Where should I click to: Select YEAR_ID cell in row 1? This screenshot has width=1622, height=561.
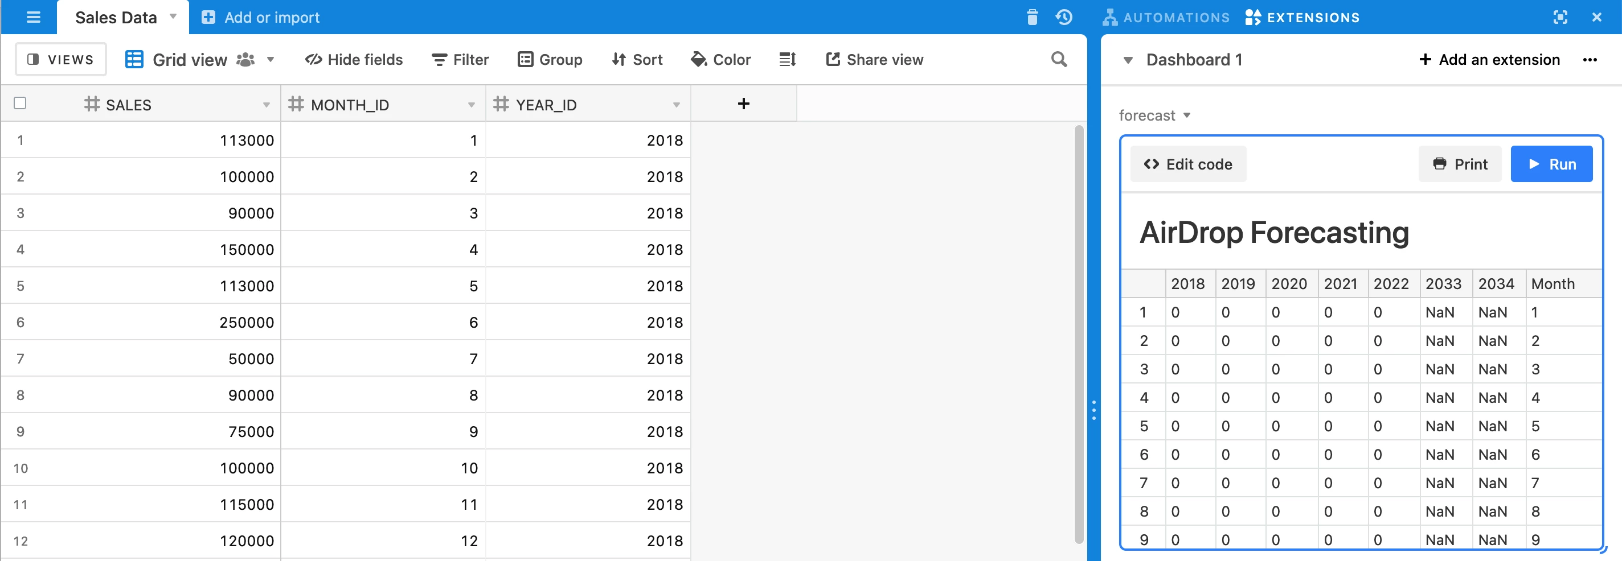[588, 140]
